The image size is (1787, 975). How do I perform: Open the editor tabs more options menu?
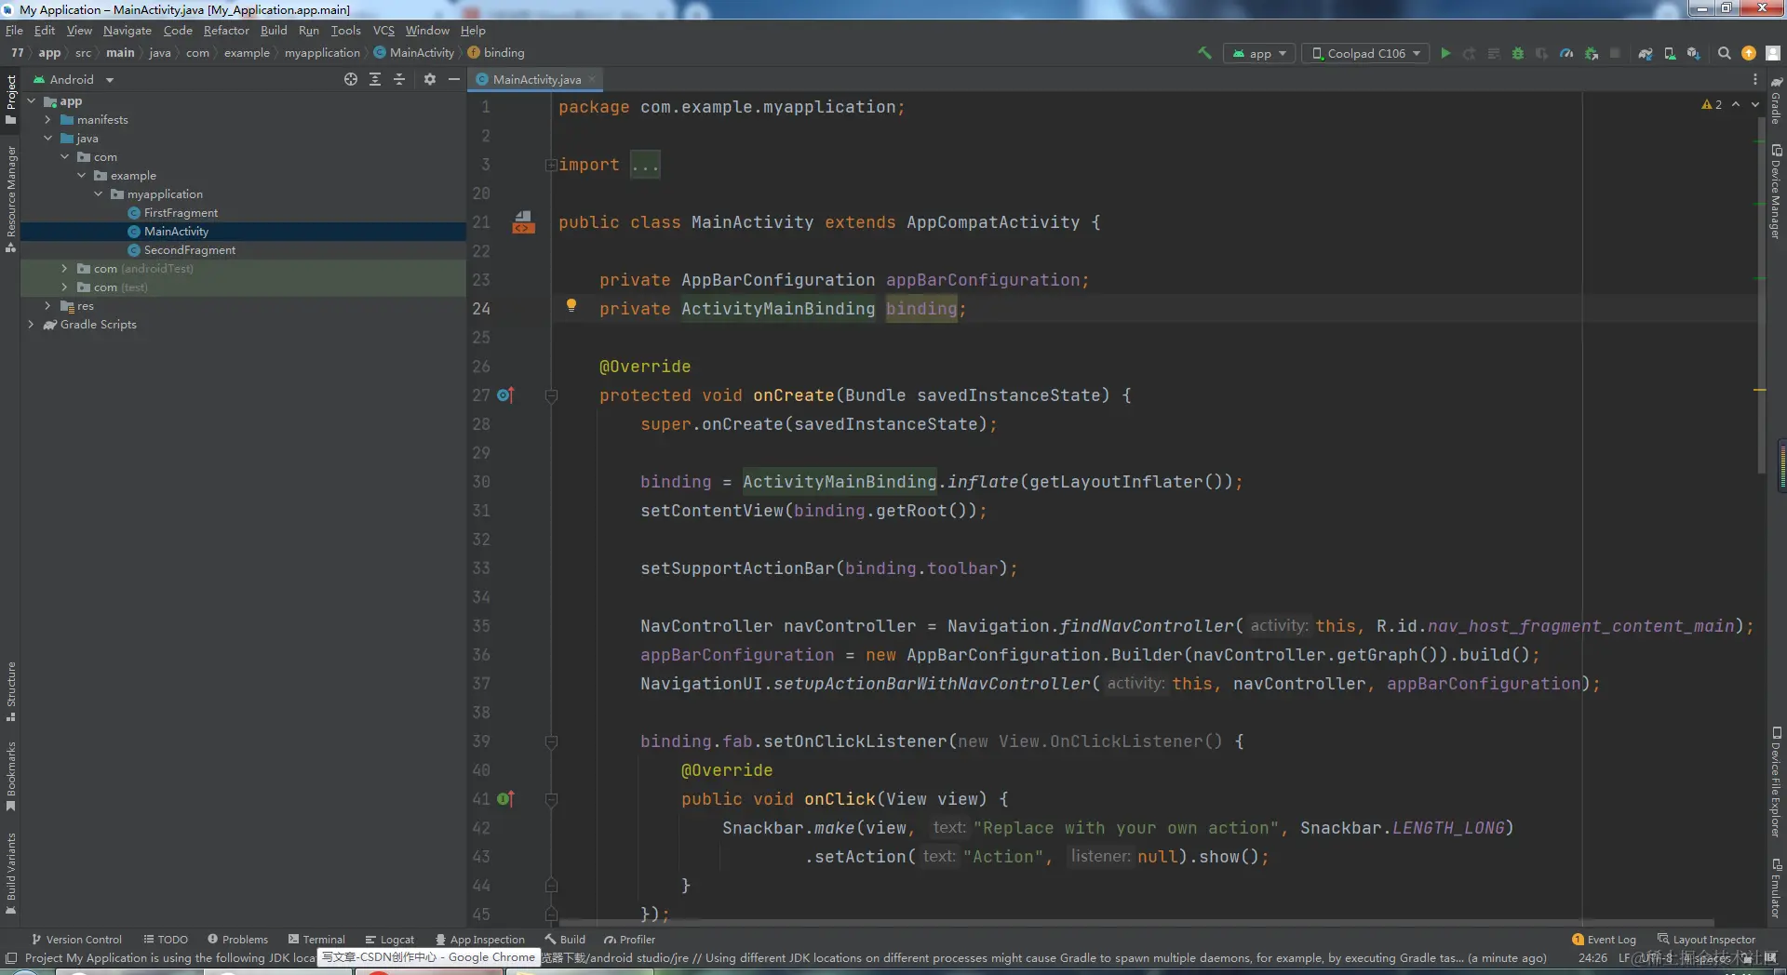[1755, 79]
